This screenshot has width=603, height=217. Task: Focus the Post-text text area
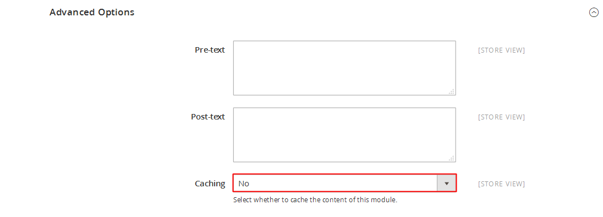pyautogui.click(x=344, y=135)
